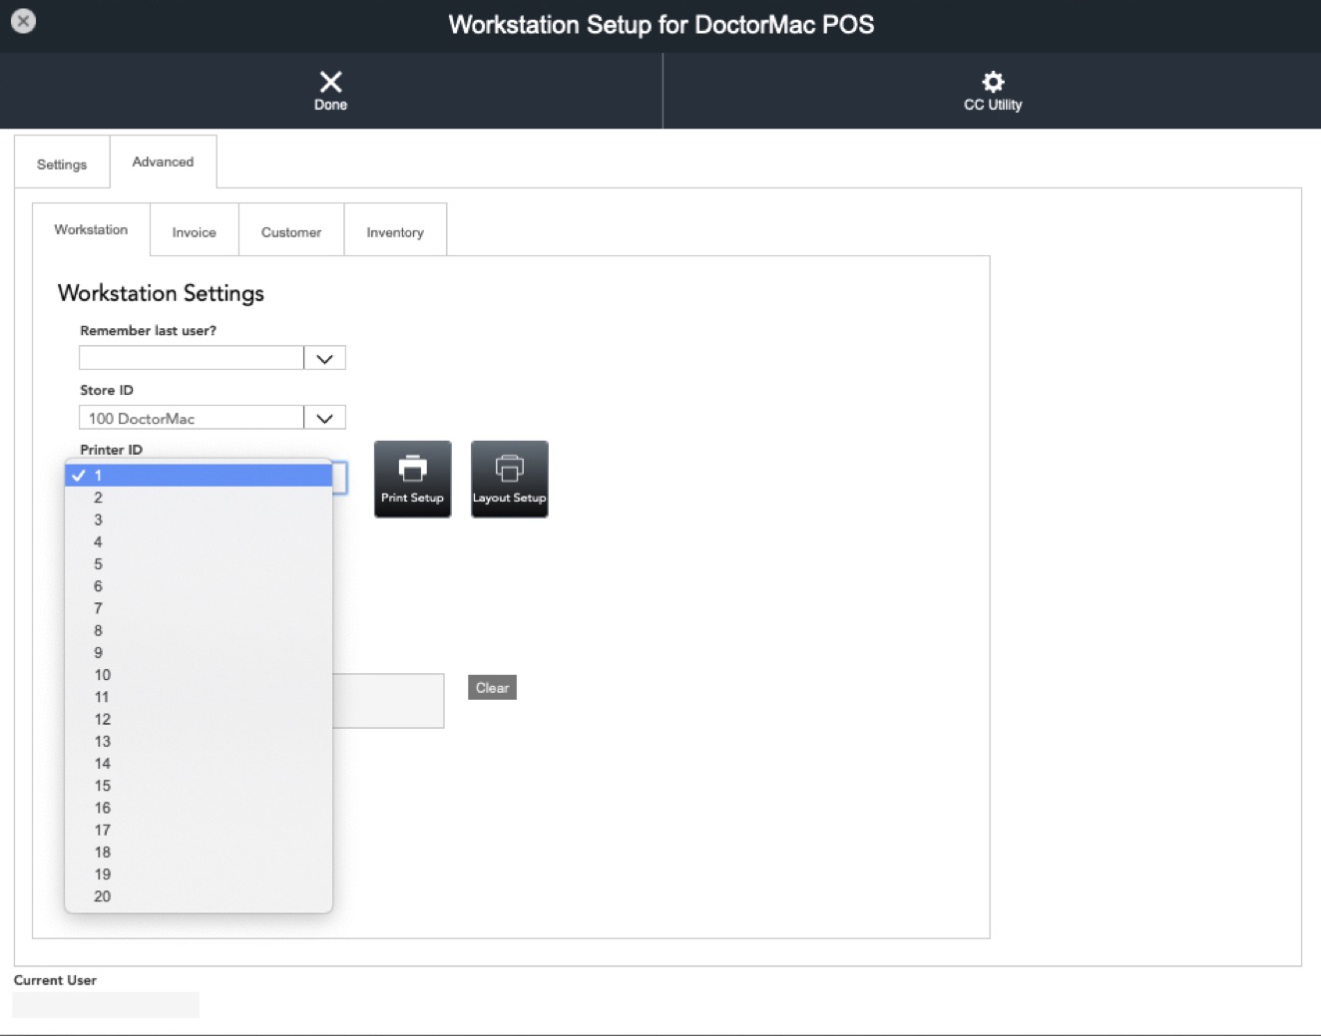Switch to the Advanced tab

[x=163, y=162]
